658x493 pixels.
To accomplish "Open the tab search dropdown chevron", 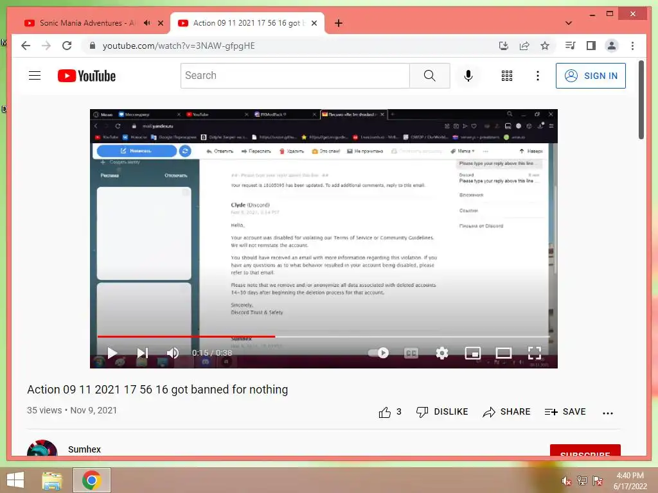I will [x=569, y=23].
